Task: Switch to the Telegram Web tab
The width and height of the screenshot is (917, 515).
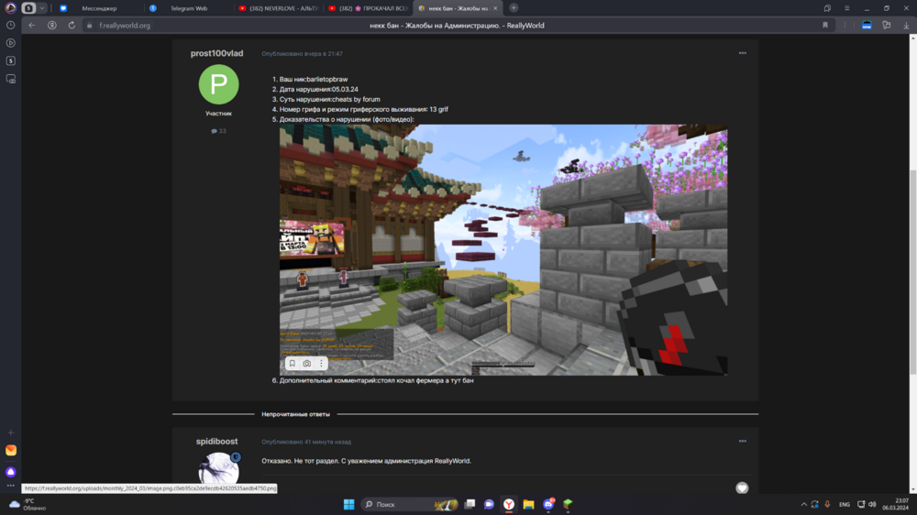Action: point(187,8)
